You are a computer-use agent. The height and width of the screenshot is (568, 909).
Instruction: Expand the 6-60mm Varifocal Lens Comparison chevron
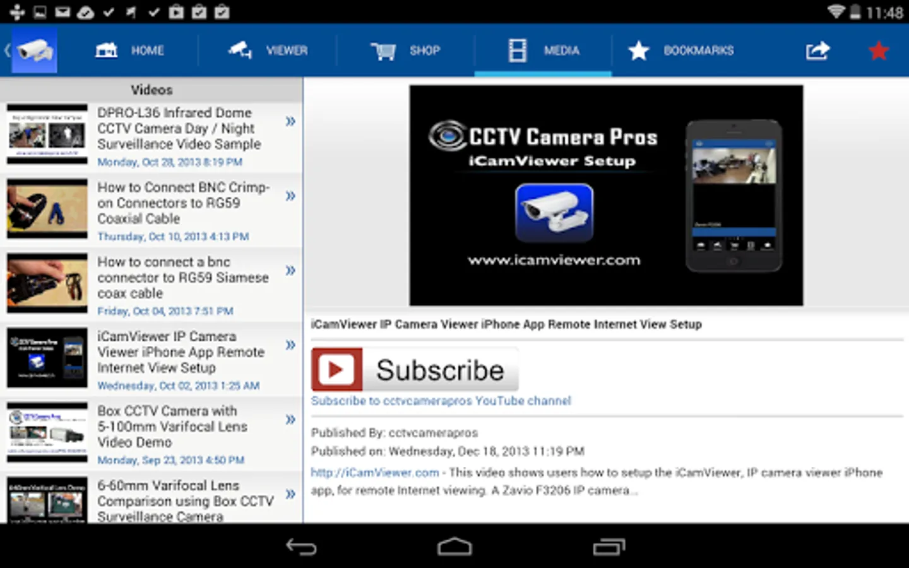pos(290,494)
